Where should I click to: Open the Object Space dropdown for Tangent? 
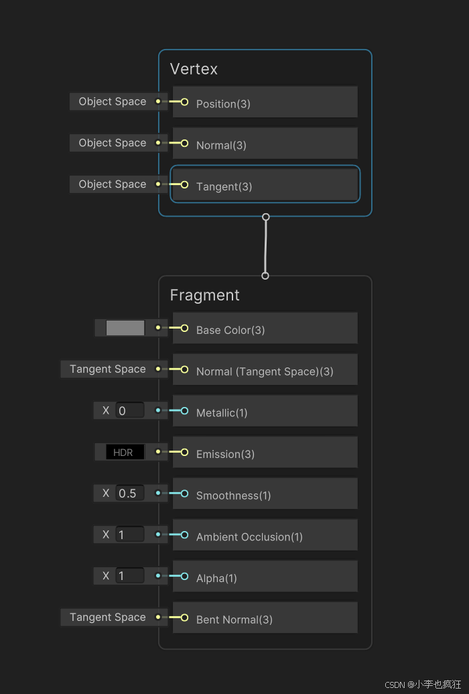pos(112,184)
